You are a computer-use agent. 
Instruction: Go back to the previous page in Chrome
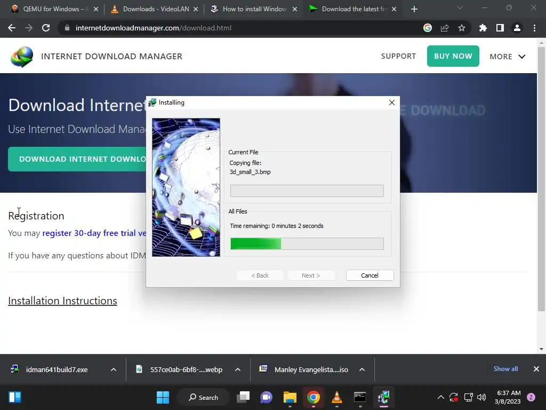coord(12,28)
